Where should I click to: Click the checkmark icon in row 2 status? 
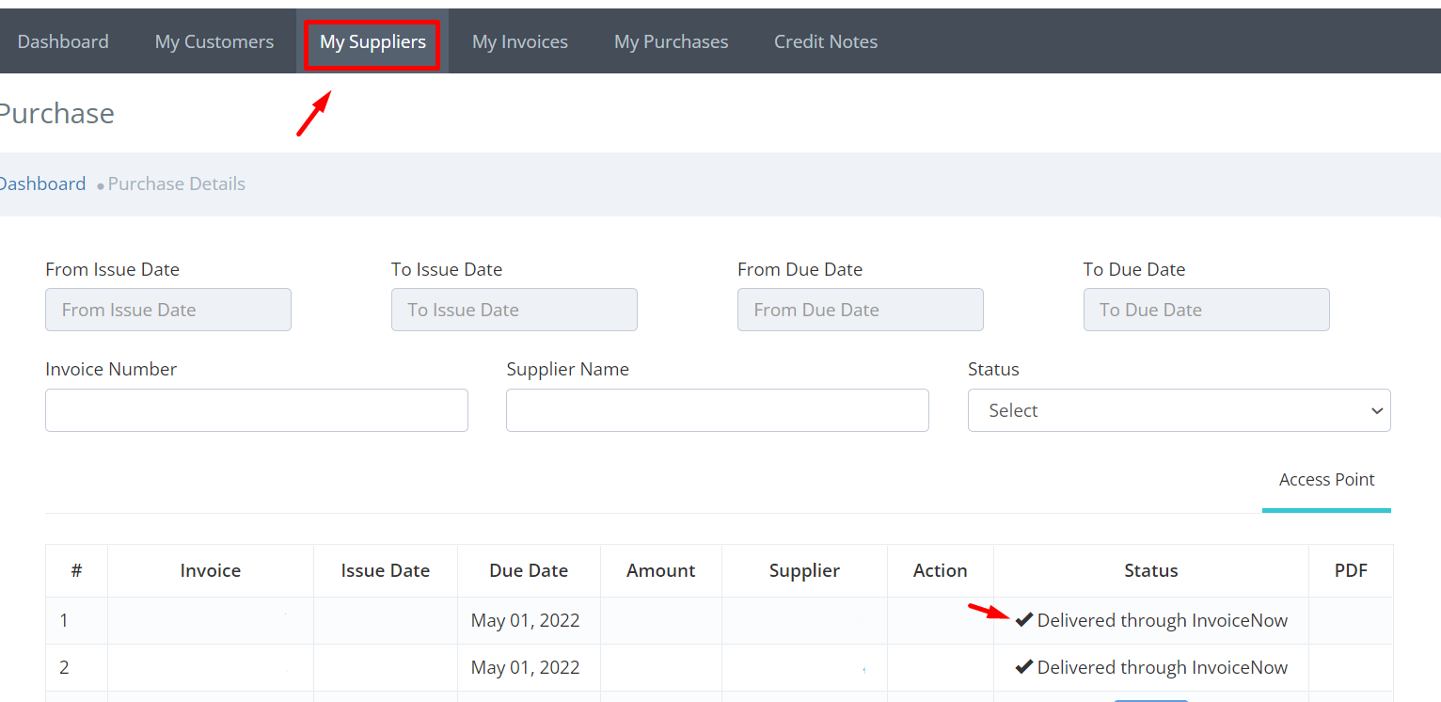point(1024,667)
